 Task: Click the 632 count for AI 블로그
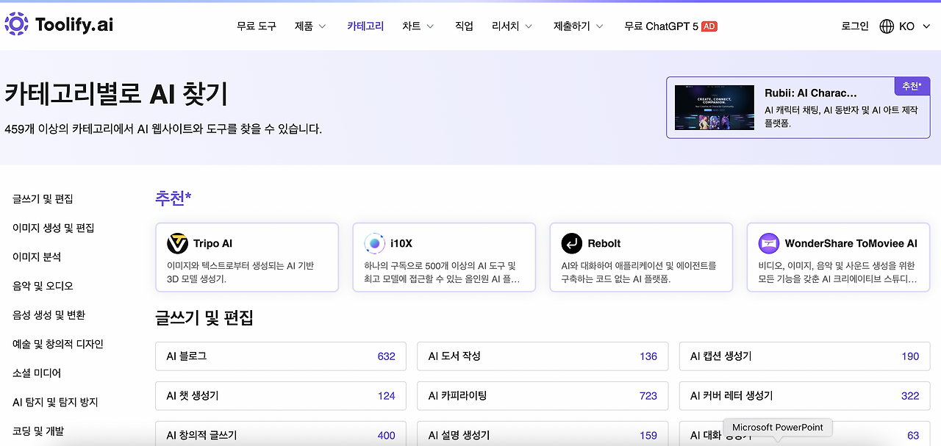[387, 356]
